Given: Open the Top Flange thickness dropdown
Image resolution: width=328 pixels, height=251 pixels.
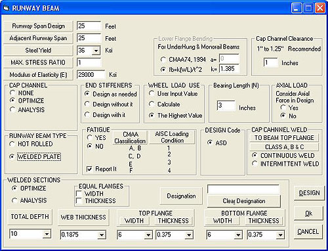Looking at the screenshot, I should coord(189,235).
